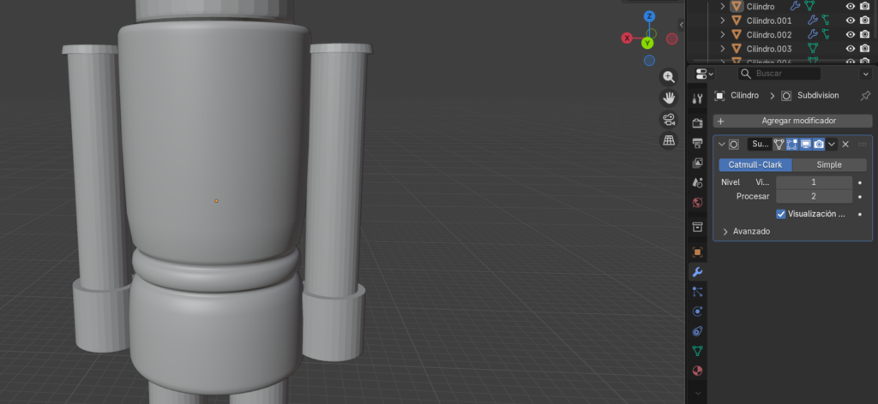Toggle modifier display in viewport
The image size is (878, 404).
pyautogui.click(x=805, y=144)
